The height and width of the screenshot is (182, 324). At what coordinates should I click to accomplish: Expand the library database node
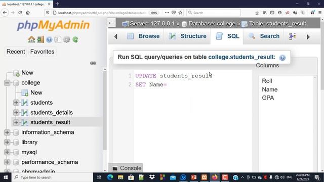(7, 142)
